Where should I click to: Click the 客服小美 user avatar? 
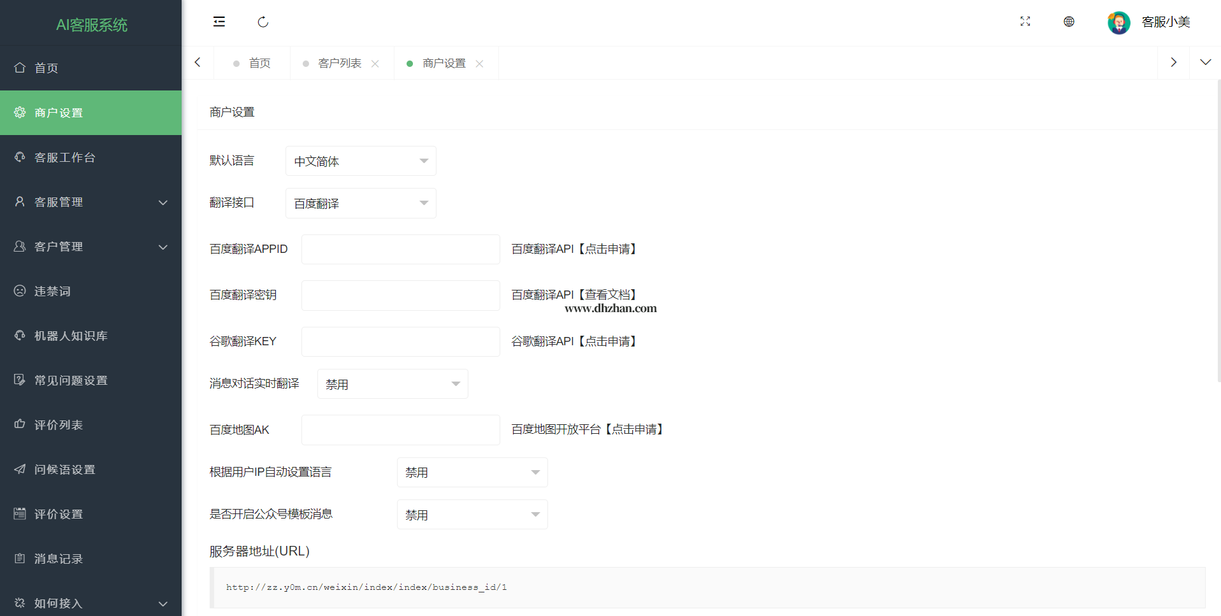1118,22
